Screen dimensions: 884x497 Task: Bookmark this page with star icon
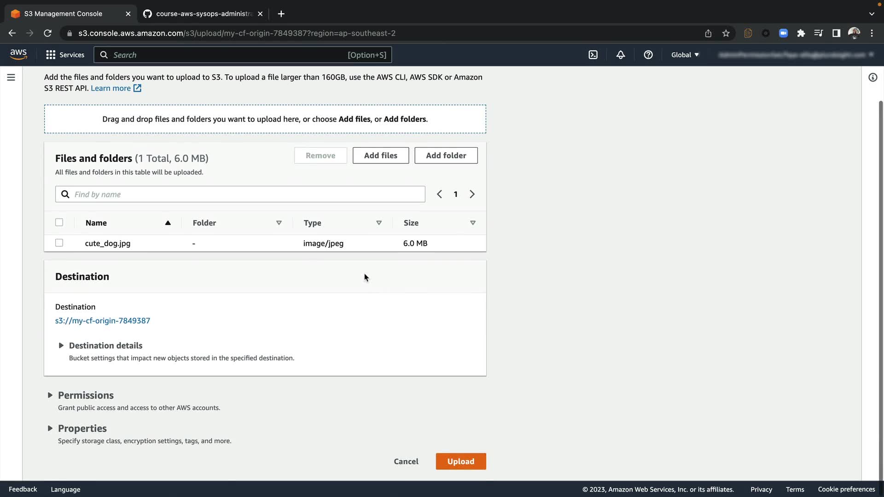coord(726,33)
